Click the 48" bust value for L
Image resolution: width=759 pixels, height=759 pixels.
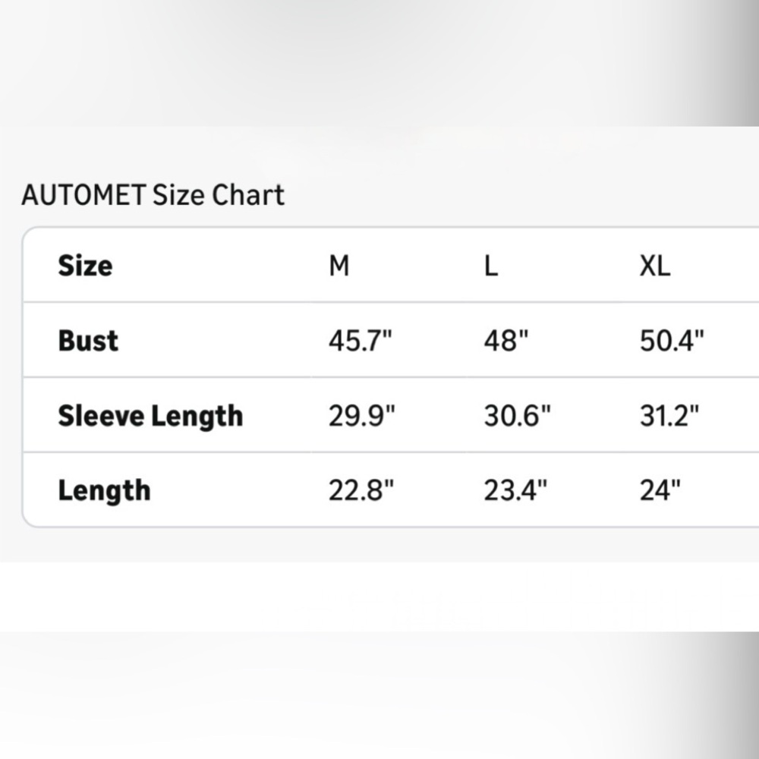click(506, 341)
